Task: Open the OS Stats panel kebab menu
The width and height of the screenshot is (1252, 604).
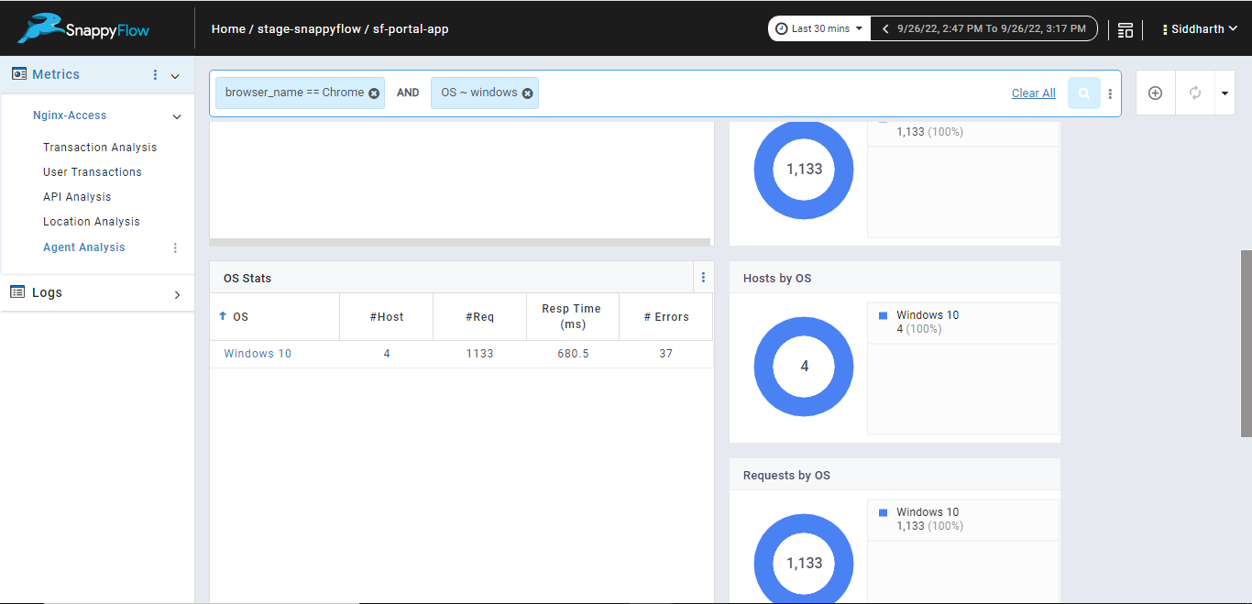Action: point(703,278)
